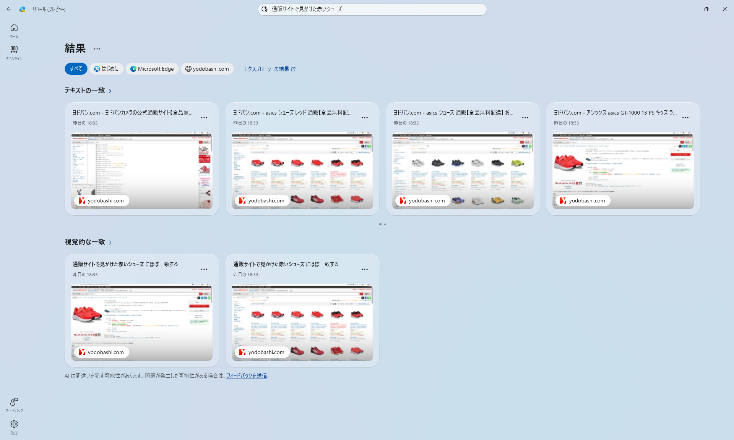Expand the テキストの一致 section chevron
Screen dimensions: 734x440
110,91
